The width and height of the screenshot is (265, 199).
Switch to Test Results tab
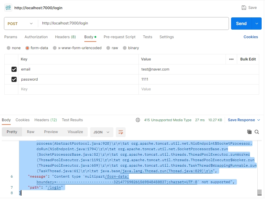tap(72, 120)
